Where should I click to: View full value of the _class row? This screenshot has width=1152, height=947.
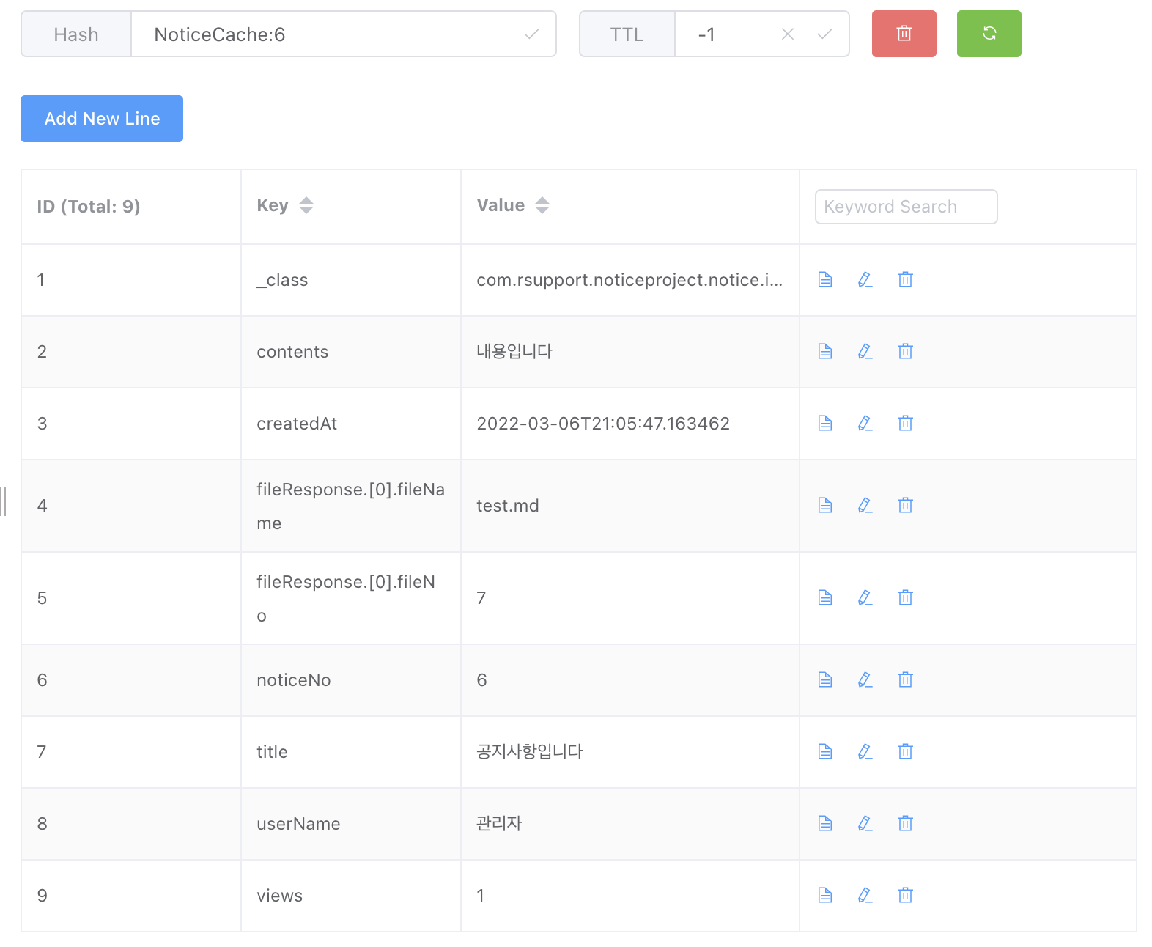(x=825, y=279)
